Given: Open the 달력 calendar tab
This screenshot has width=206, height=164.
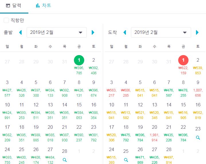Looking at the screenshot, I should (x=14, y=6).
